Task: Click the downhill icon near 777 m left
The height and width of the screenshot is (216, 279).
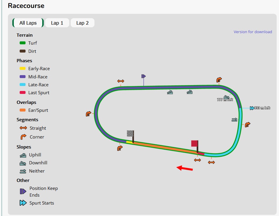Action: pos(226,97)
